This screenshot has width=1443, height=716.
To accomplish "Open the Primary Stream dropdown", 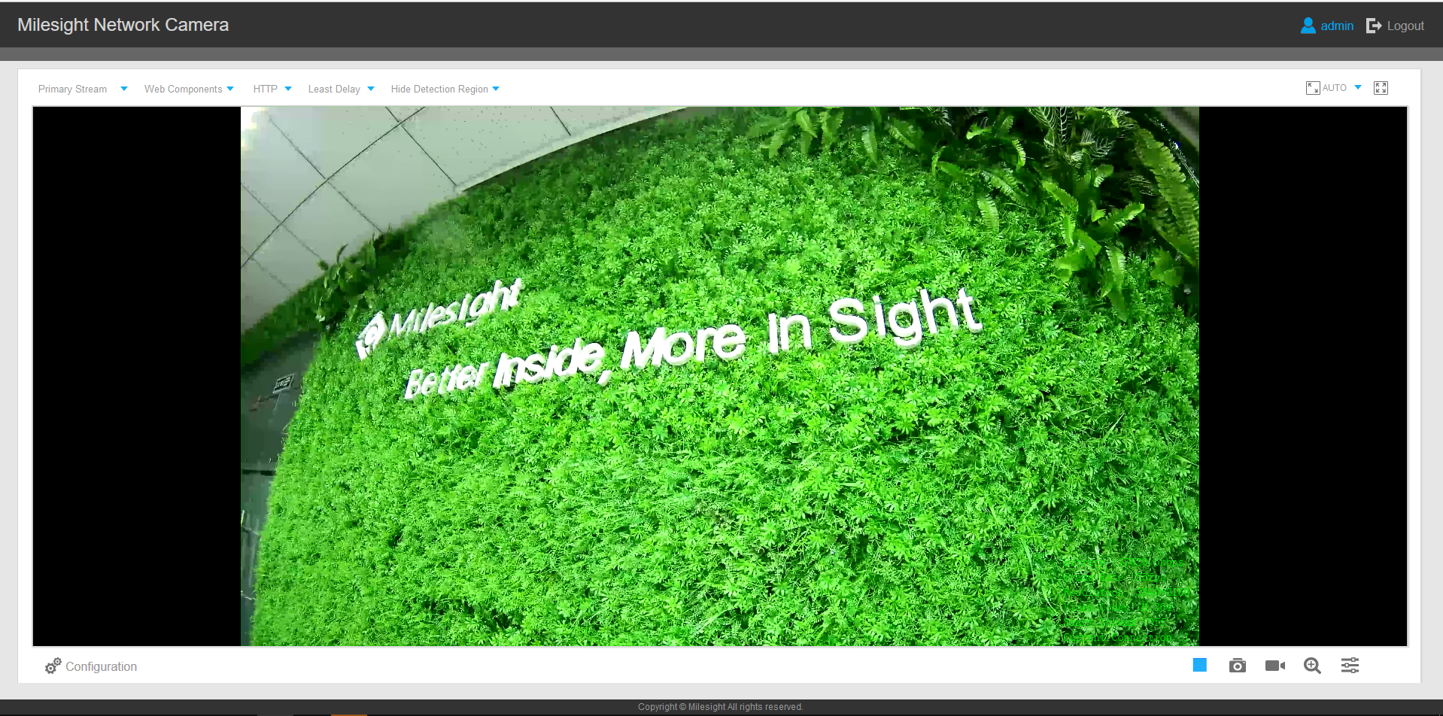I will pyautogui.click(x=83, y=89).
